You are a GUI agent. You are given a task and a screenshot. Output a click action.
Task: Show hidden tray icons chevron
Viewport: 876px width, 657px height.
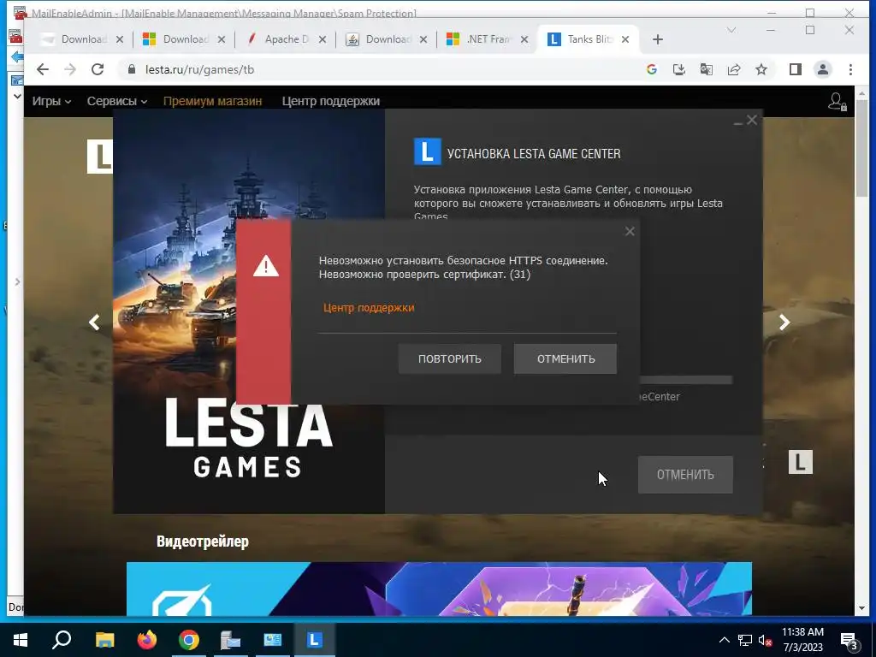724,640
